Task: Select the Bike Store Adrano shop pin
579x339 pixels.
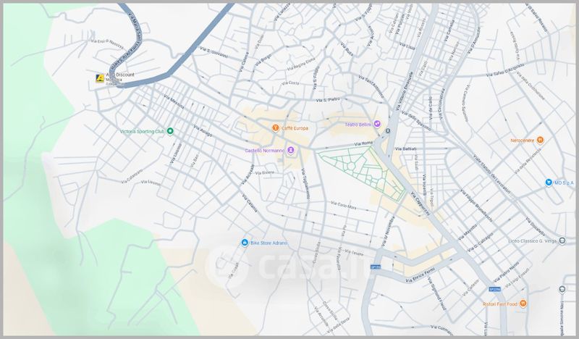Action: pyautogui.click(x=245, y=242)
